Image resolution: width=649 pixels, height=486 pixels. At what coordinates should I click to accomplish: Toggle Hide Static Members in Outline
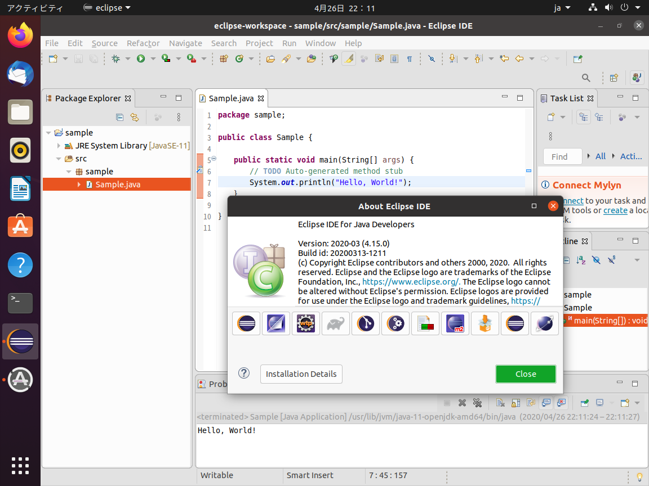612,260
